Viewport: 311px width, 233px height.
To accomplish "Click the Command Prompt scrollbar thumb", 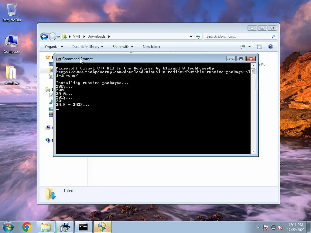I will click(253, 71).
